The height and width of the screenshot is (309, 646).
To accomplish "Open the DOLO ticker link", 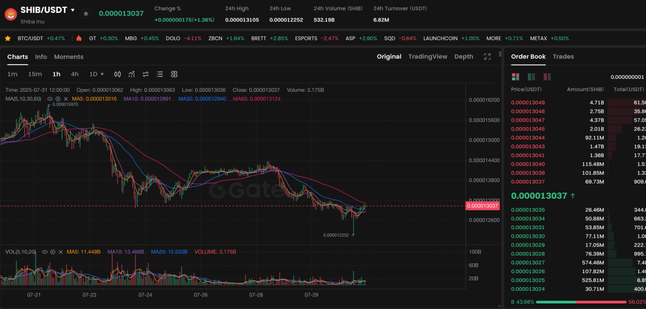I will (184, 38).
